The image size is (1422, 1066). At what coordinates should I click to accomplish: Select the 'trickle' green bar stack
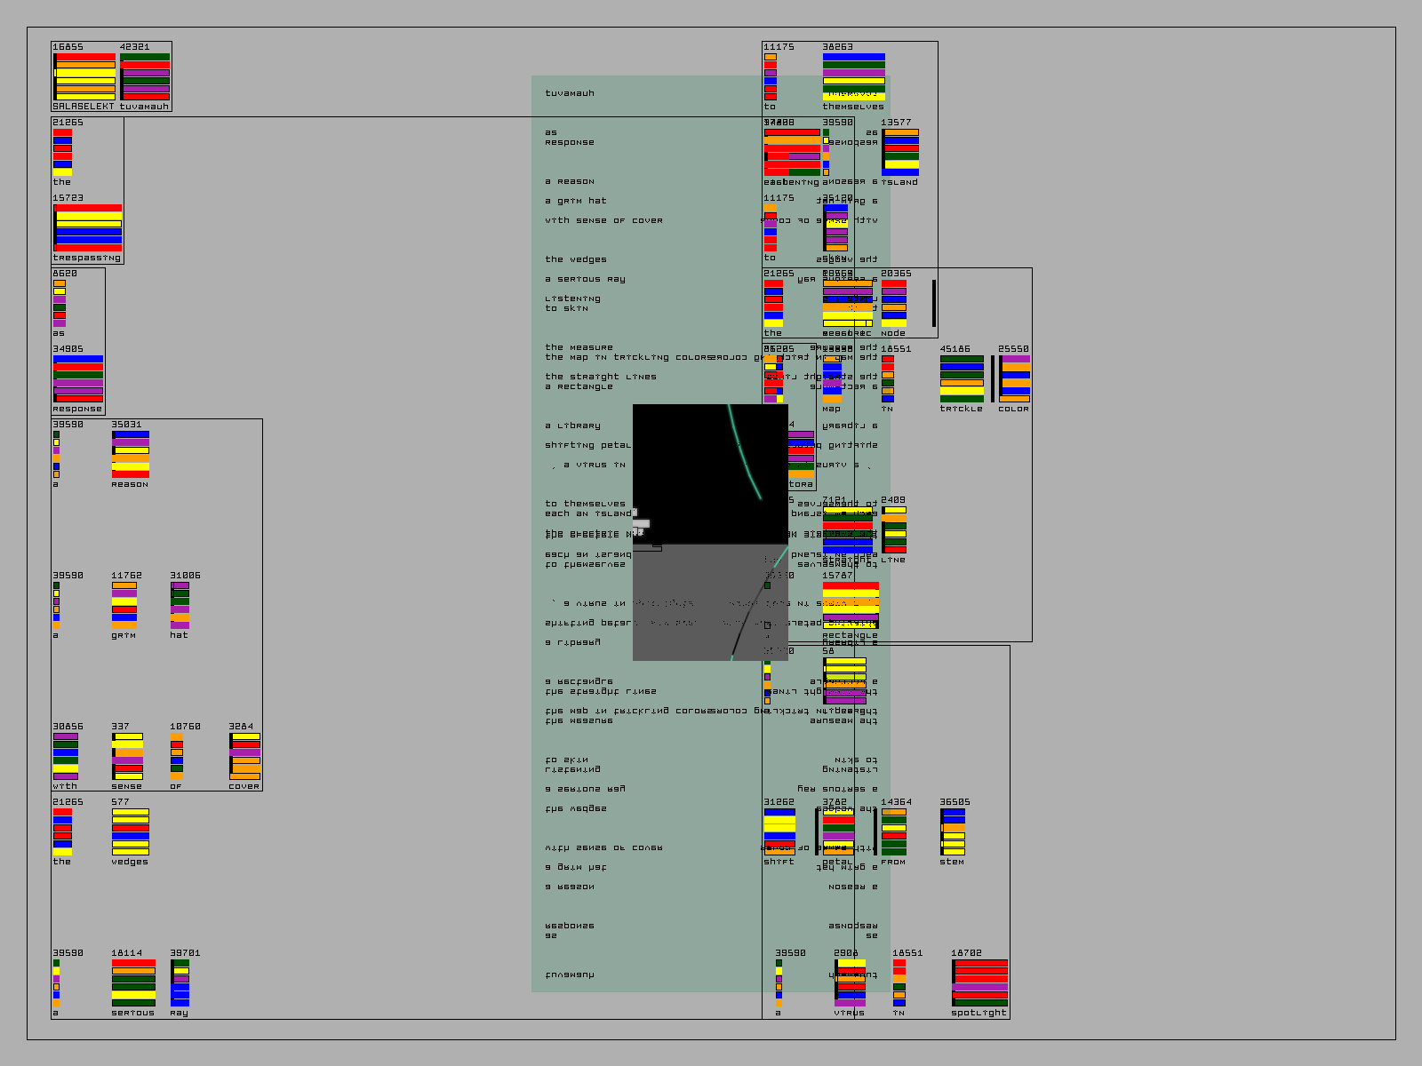pos(962,378)
